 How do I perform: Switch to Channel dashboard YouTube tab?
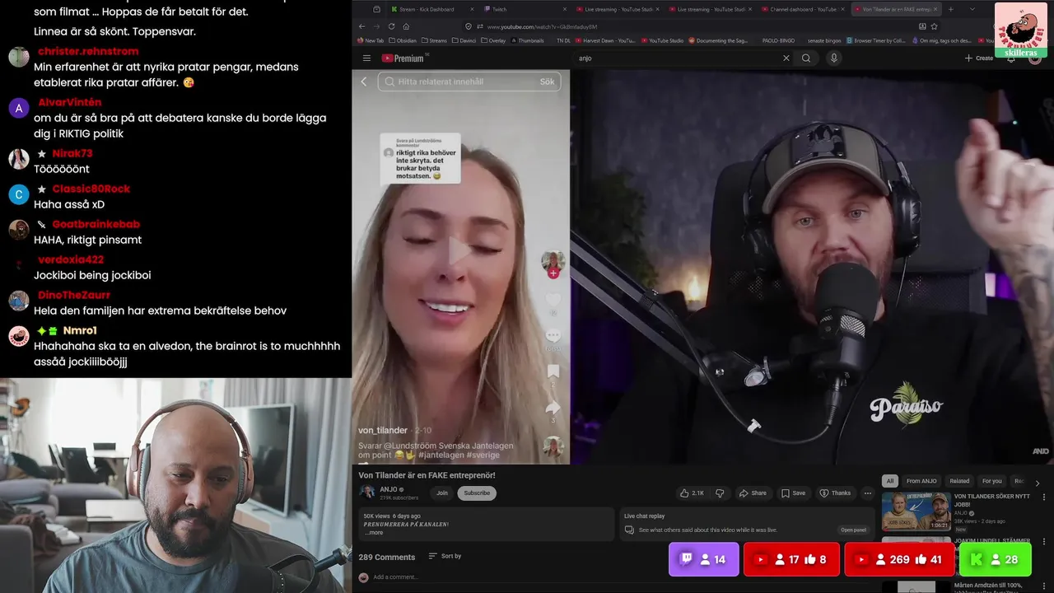[803, 9]
